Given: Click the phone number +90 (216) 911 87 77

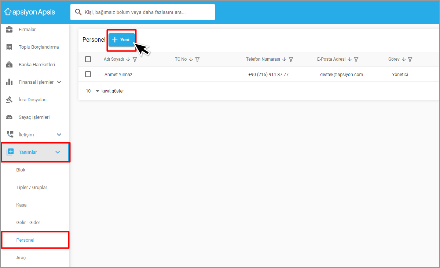Looking at the screenshot, I should (x=268, y=74).
